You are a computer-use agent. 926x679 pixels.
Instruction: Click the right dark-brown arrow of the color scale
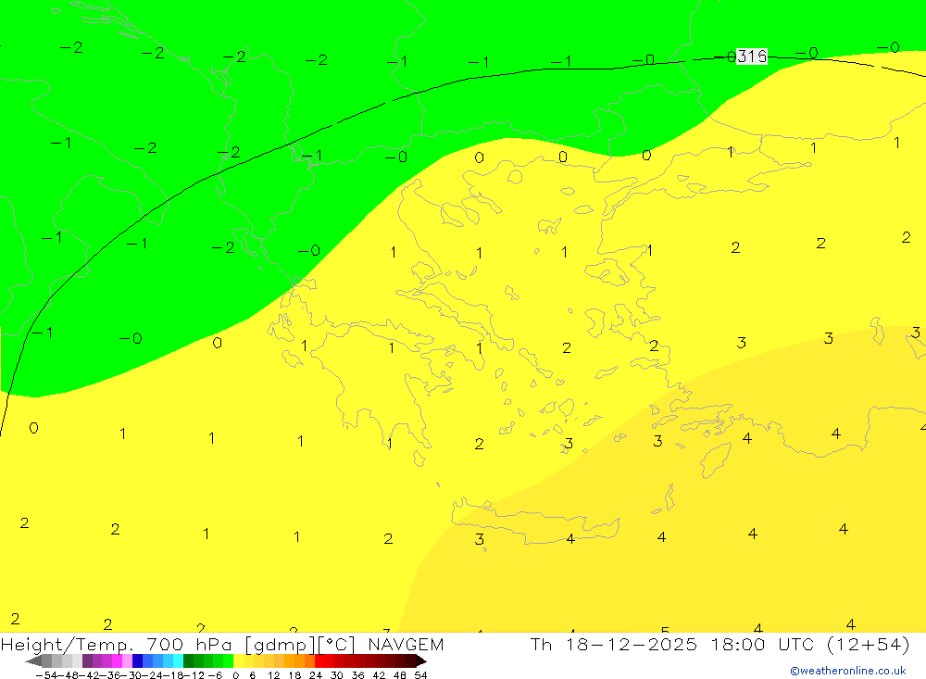(421, 660)
